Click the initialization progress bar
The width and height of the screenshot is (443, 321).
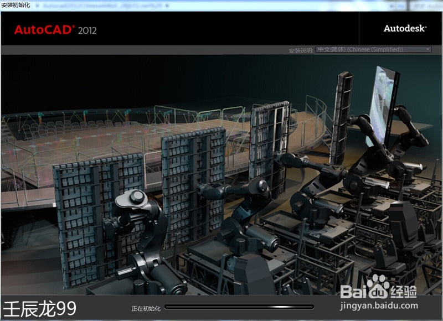[239, 307]
